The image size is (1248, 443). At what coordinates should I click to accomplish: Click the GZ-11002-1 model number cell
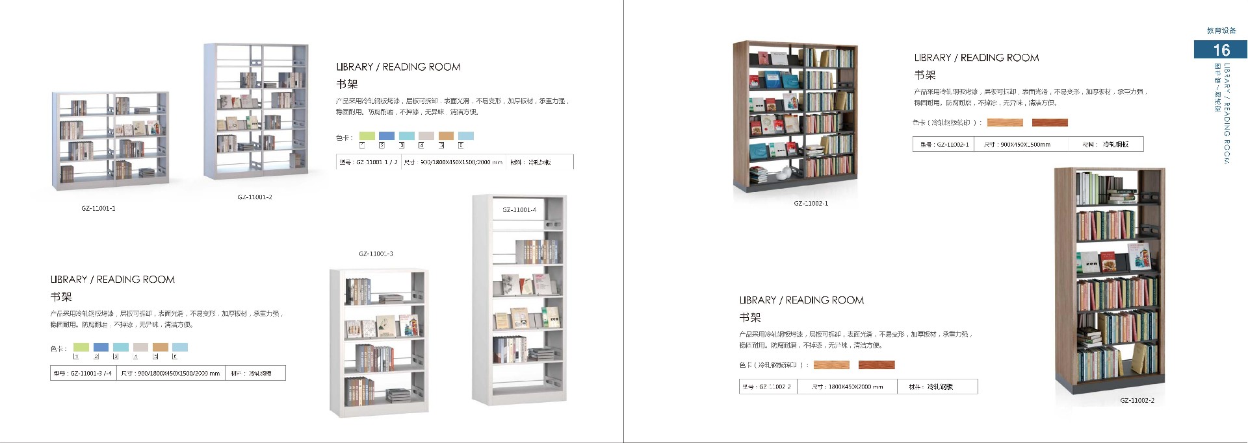[944, 145]
